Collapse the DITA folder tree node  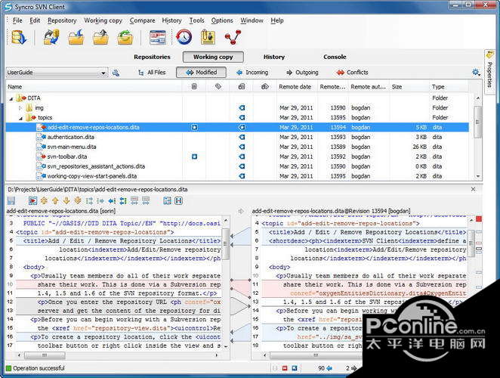pyautogui.click(x=11, y=98)
